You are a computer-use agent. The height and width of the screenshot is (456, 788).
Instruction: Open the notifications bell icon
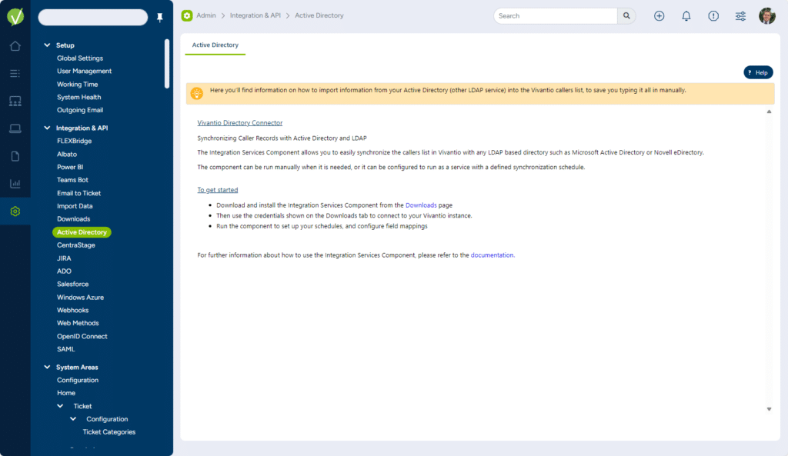686,16
